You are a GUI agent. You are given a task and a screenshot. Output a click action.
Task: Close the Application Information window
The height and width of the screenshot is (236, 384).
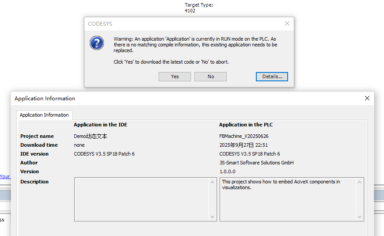367,98
